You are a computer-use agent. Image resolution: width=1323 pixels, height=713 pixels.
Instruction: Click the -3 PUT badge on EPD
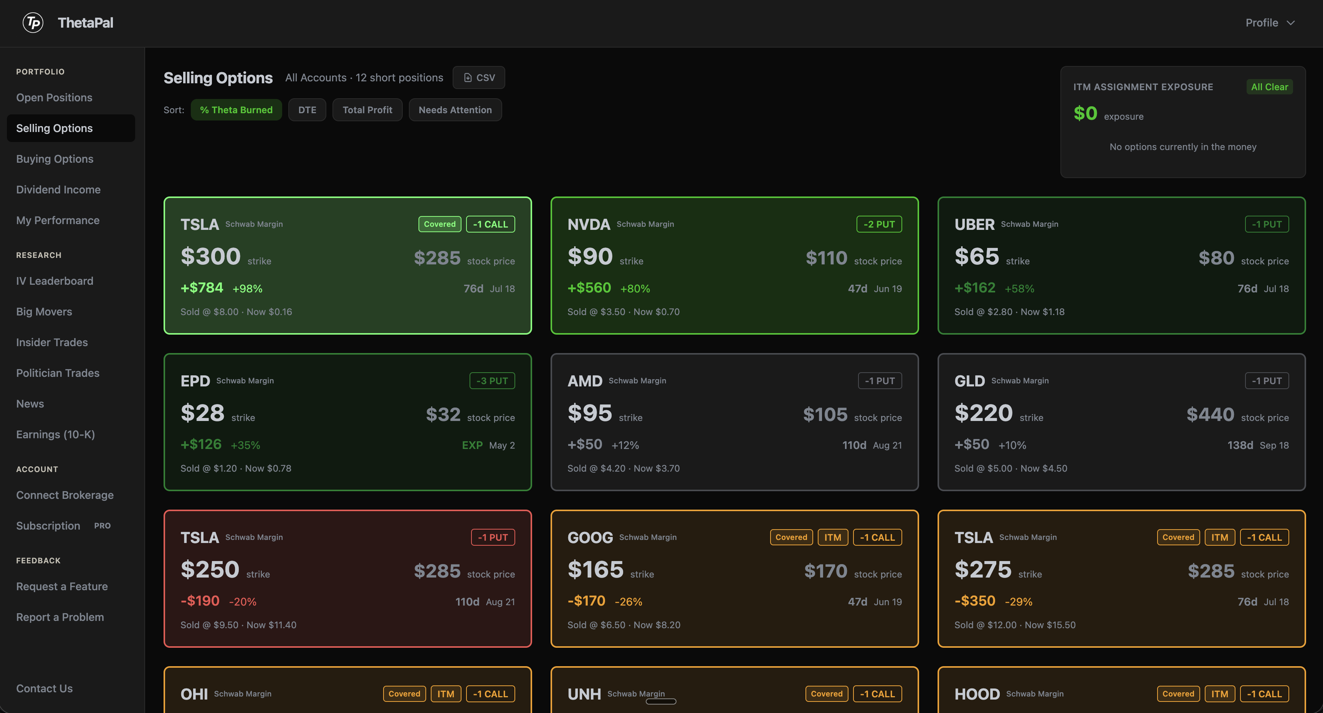(x=492, y=381)
